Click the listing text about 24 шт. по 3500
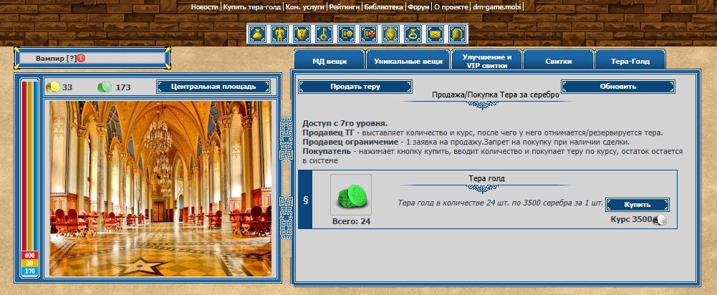The width and height of the screenshot is (717, 295). [500, 203]
